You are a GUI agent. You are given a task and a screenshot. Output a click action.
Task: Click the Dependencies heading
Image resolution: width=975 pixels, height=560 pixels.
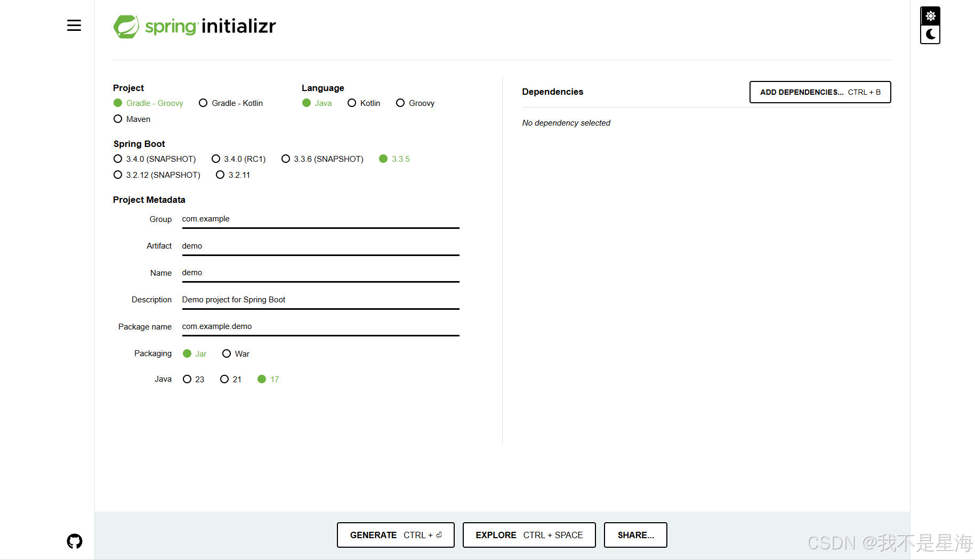(x=552, y=92)
